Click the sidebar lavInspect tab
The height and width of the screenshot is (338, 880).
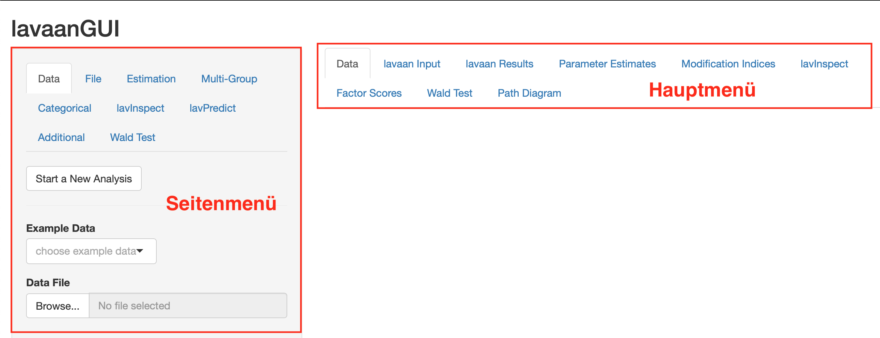[x=140, y=108]
